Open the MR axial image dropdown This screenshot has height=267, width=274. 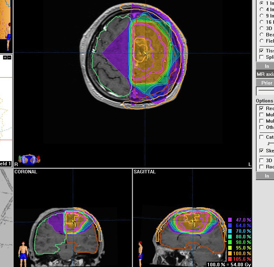pyautogui.click(x=265, y=74)
